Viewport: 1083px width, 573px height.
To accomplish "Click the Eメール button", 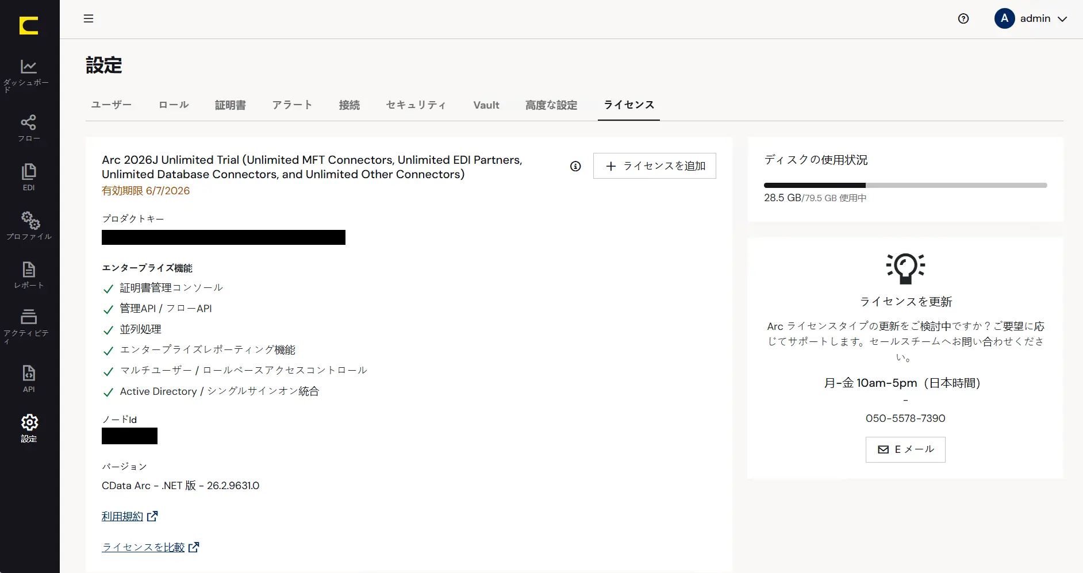I will click(x=905, y=449).
